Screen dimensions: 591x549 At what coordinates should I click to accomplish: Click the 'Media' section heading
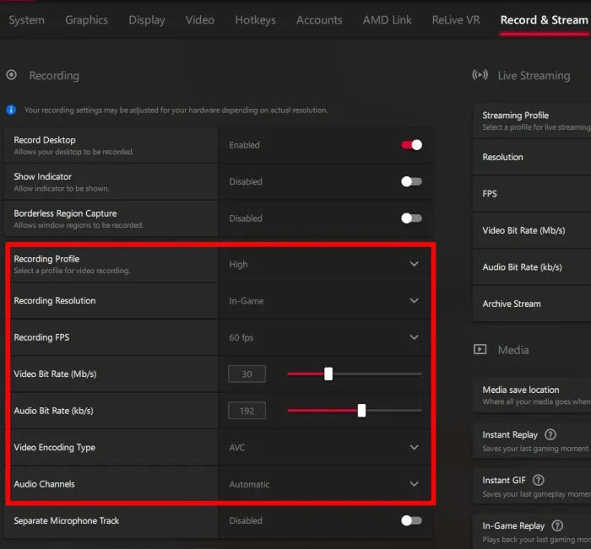click(513, 350)
